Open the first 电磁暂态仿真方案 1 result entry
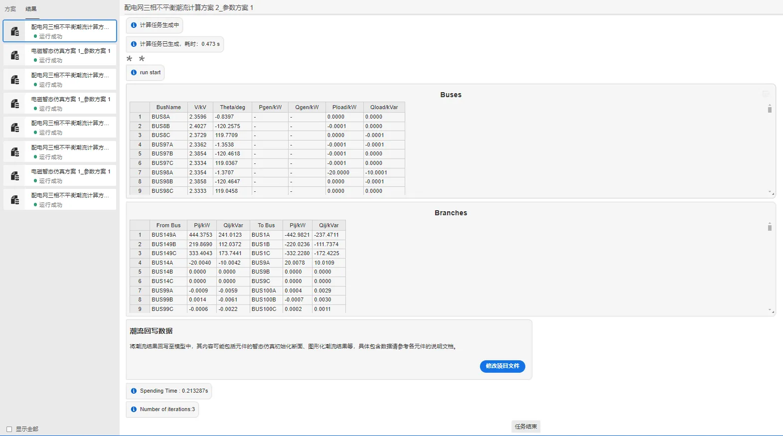 click(70, 55)
